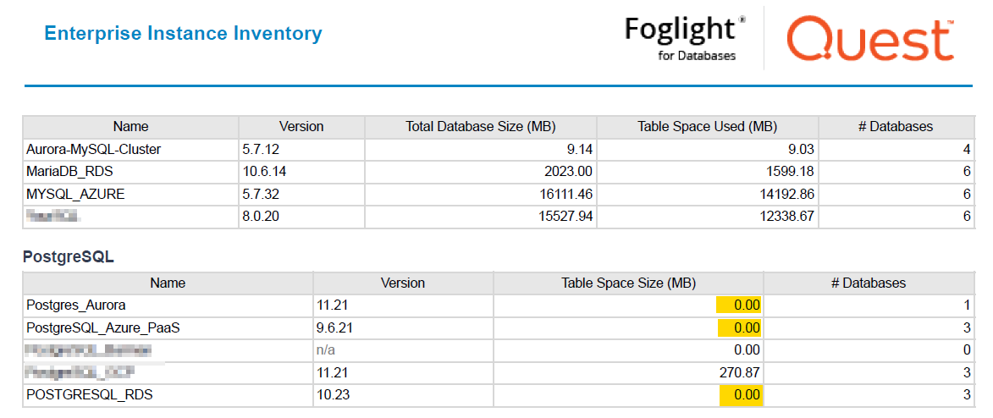This screenshot has width=993, height=418.
Task: Click the PostgreSQL # Databases column header
Action: click(x=869, y=283)
